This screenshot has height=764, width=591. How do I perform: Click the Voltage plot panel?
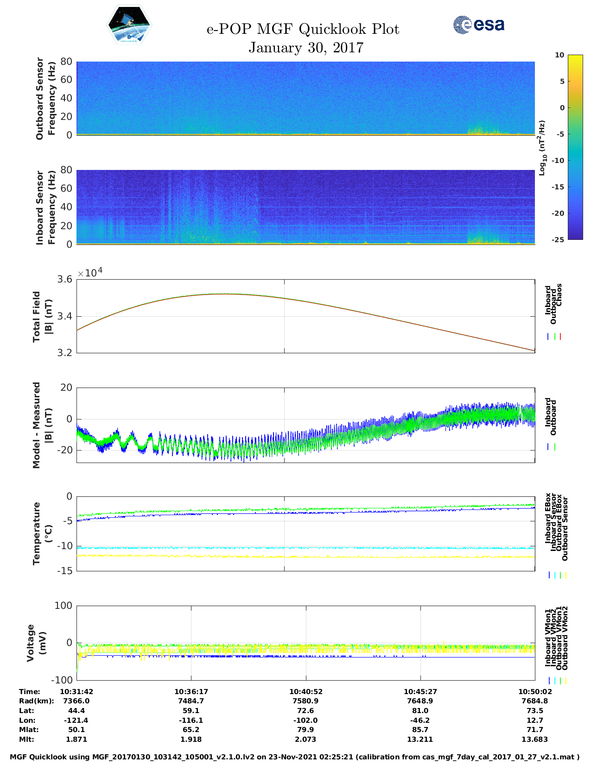click(305, 643)
